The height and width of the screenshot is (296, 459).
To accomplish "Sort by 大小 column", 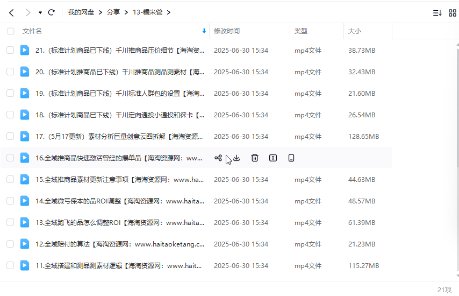I will 355,31.
